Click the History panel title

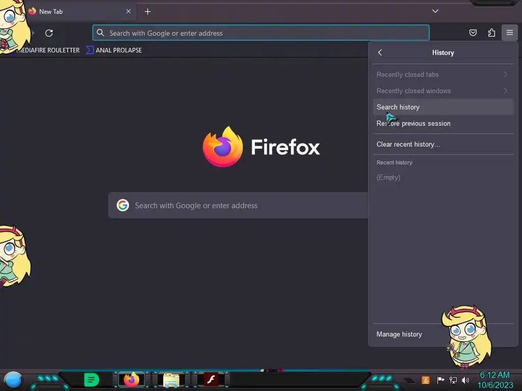tap(443, 52)
